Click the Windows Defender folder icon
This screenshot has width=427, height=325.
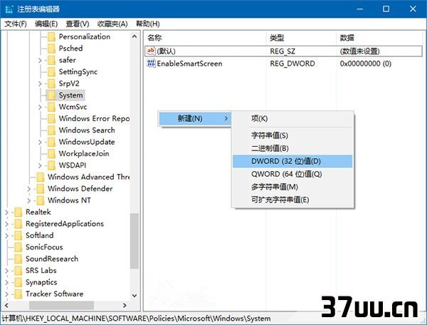41,189
